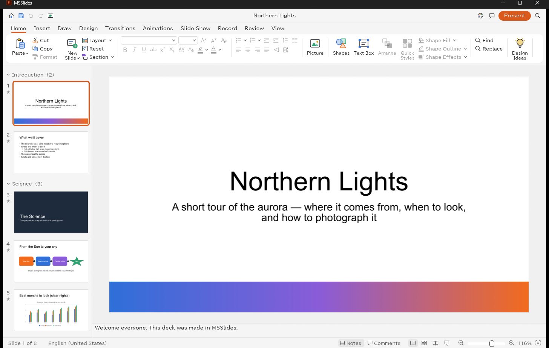The width and height of the screenshot is (549, 348).
Task: Align text right
Action: point(257,50)
